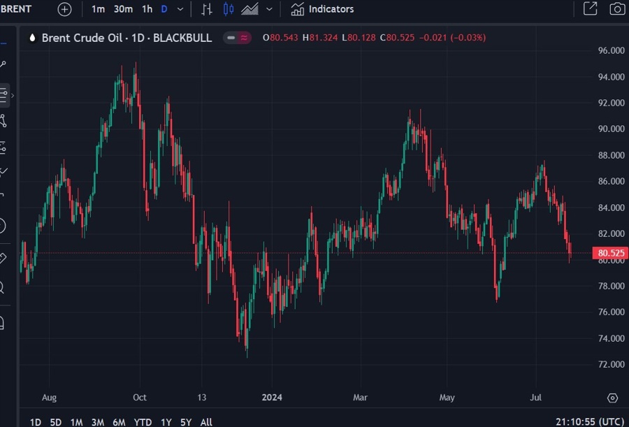Set date range to YTD
629x427 pixels.
(143, 422)
